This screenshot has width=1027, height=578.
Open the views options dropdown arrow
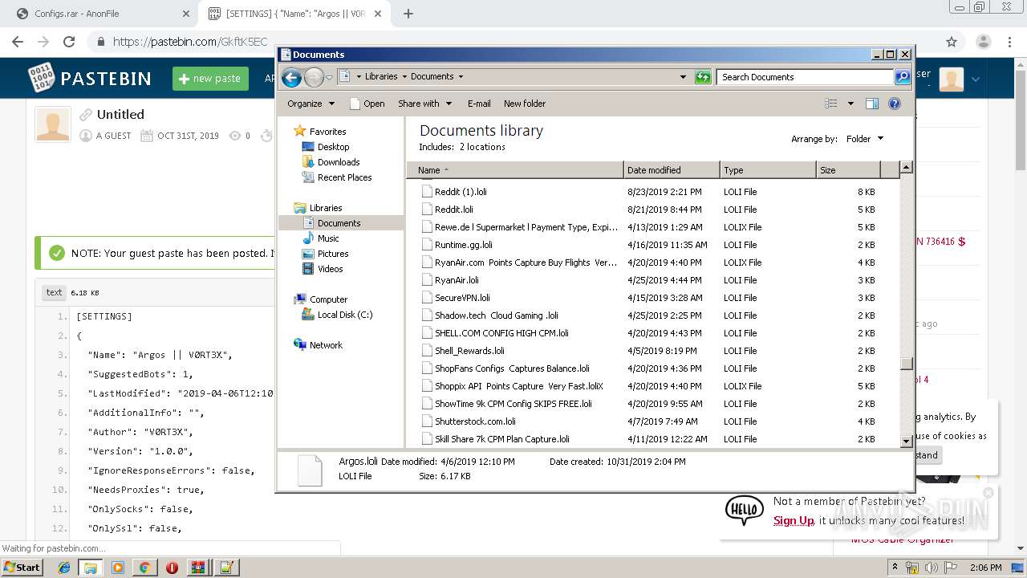[850, 104]
